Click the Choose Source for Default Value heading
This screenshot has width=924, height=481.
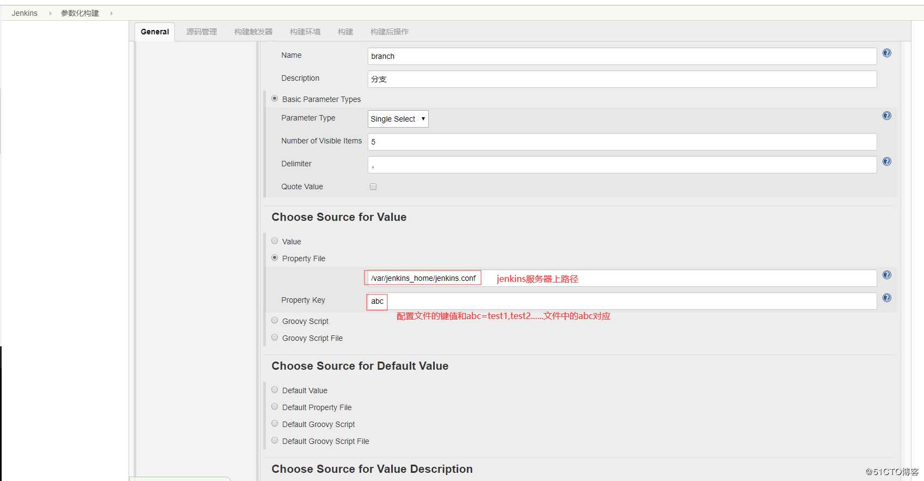(360, 366)
